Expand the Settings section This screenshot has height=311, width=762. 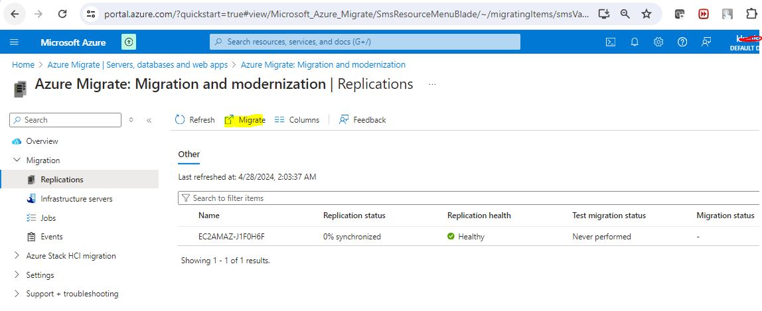click(17, 275)
